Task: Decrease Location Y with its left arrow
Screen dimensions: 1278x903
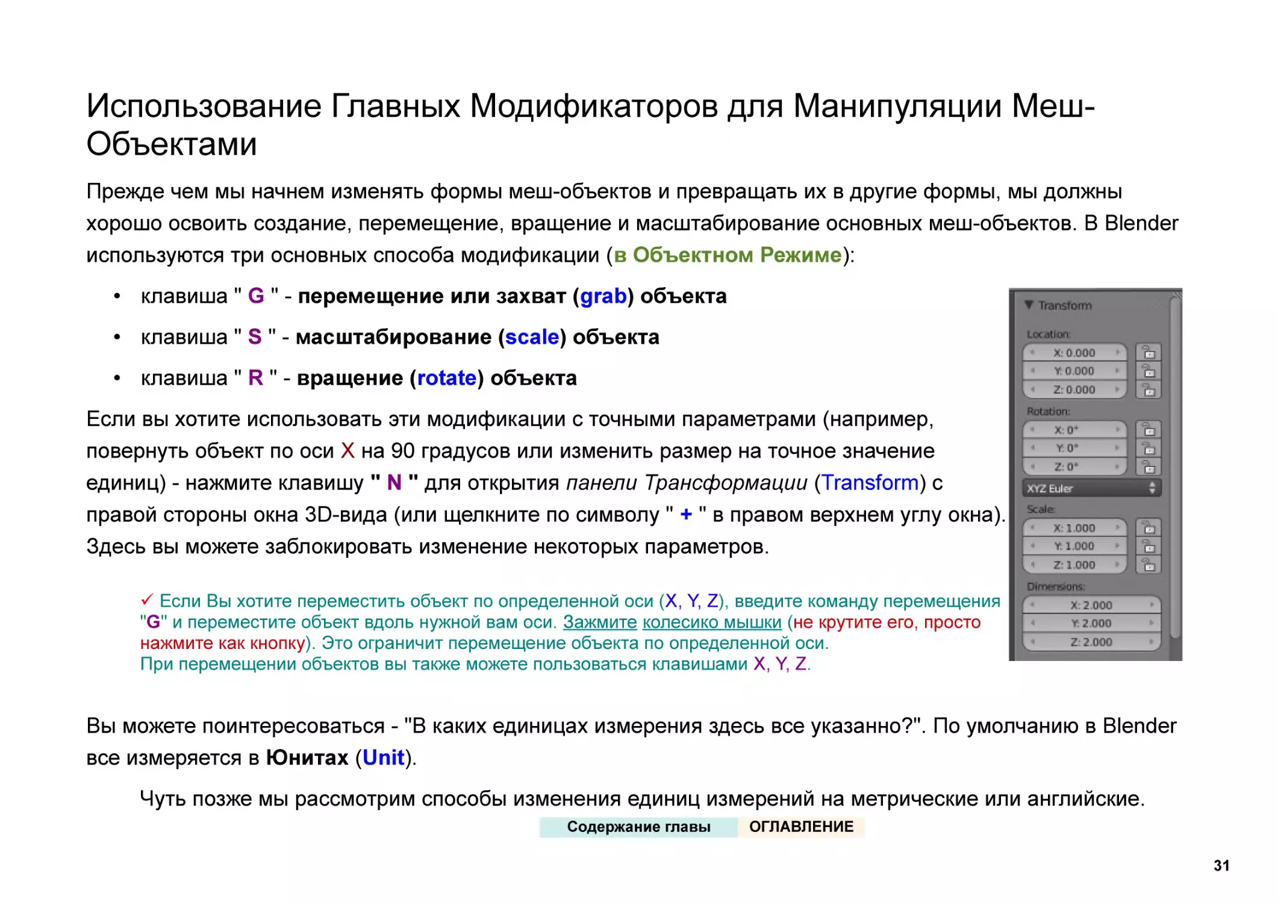Action: click(x=1032, y=371)
